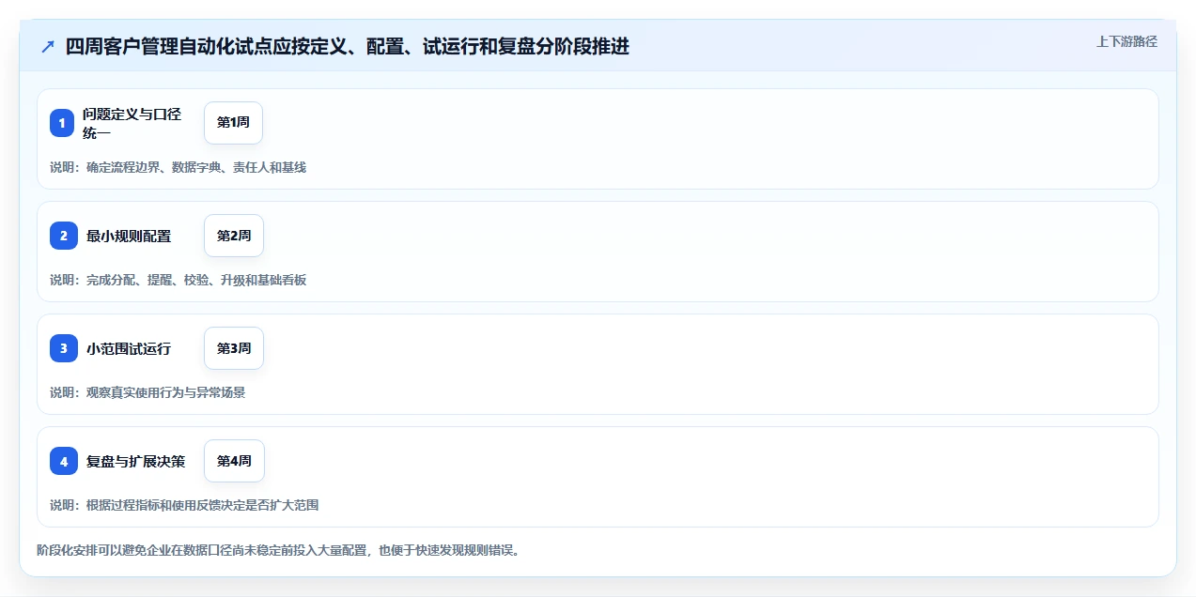Select step number 1 badge
This screenshot has width=1196, height=597.
click(x=62, y=123)
